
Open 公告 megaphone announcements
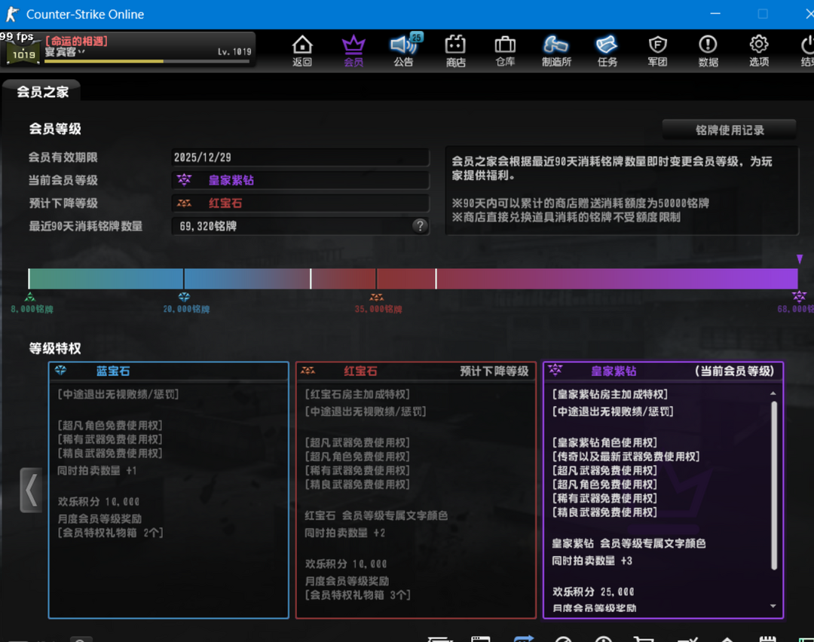(405, 50)
